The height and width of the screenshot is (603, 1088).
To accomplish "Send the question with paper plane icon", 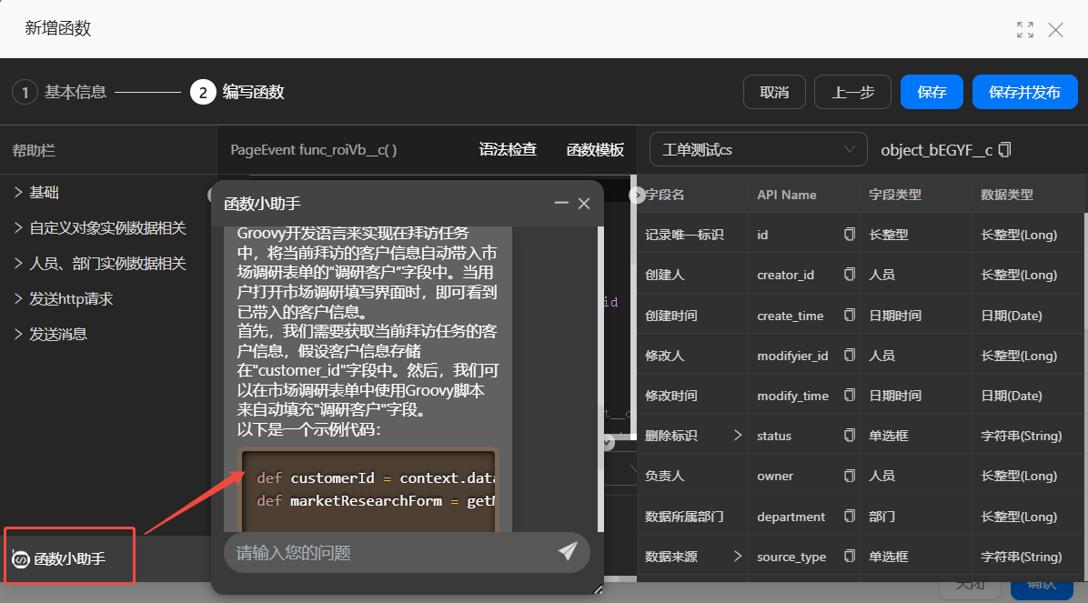I will point(568,552).
